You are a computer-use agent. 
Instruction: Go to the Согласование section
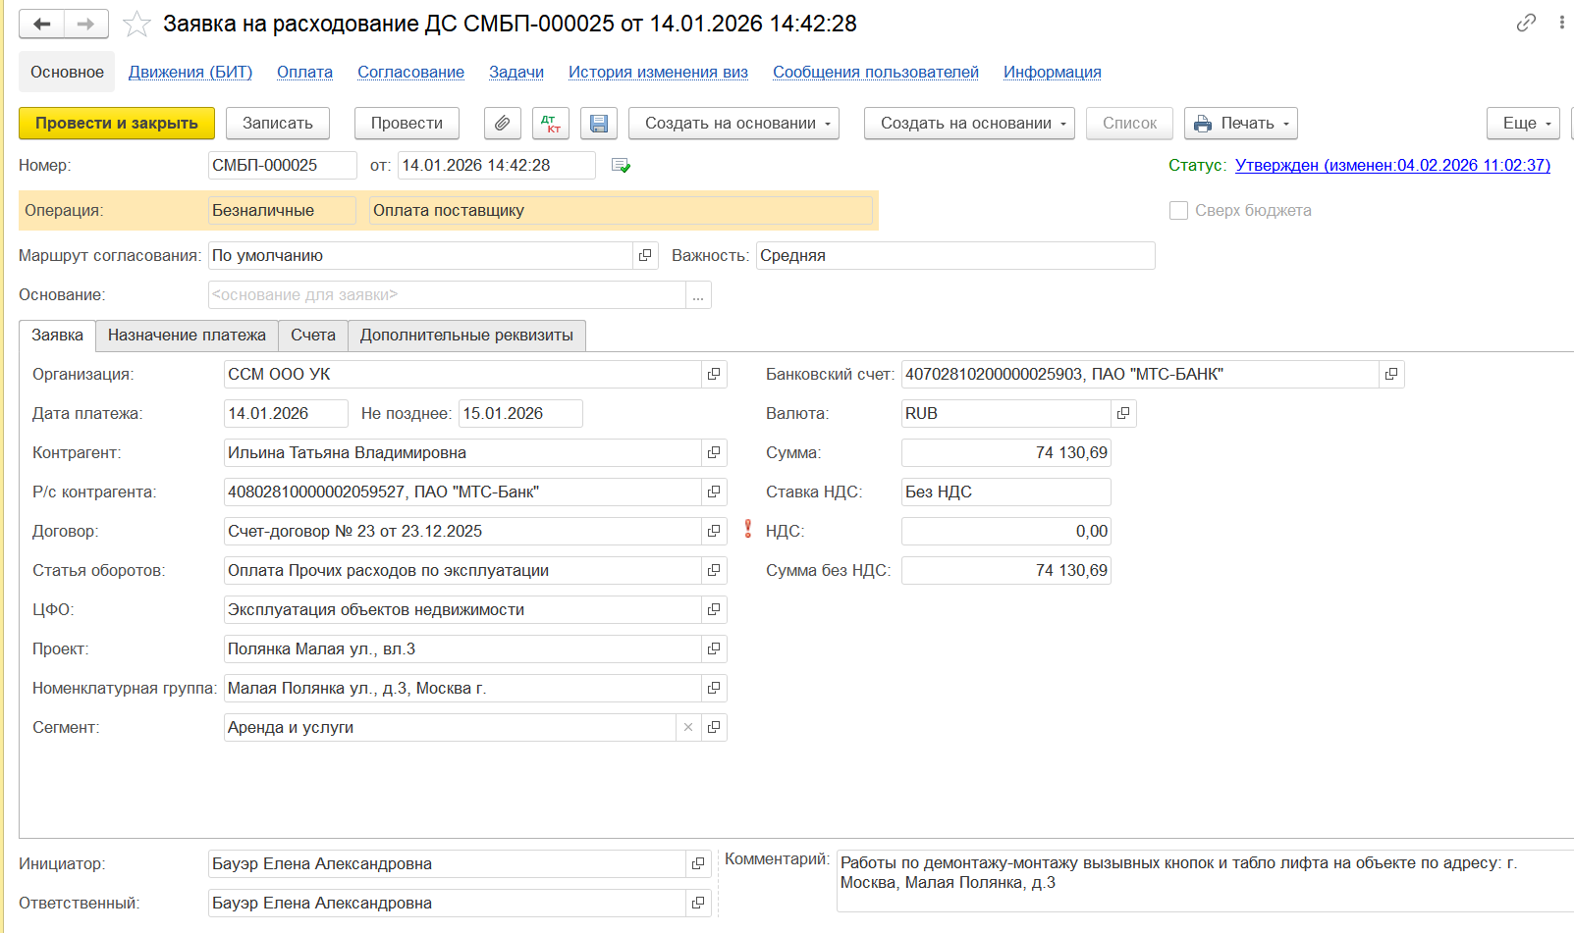click(x=410, y=73)
